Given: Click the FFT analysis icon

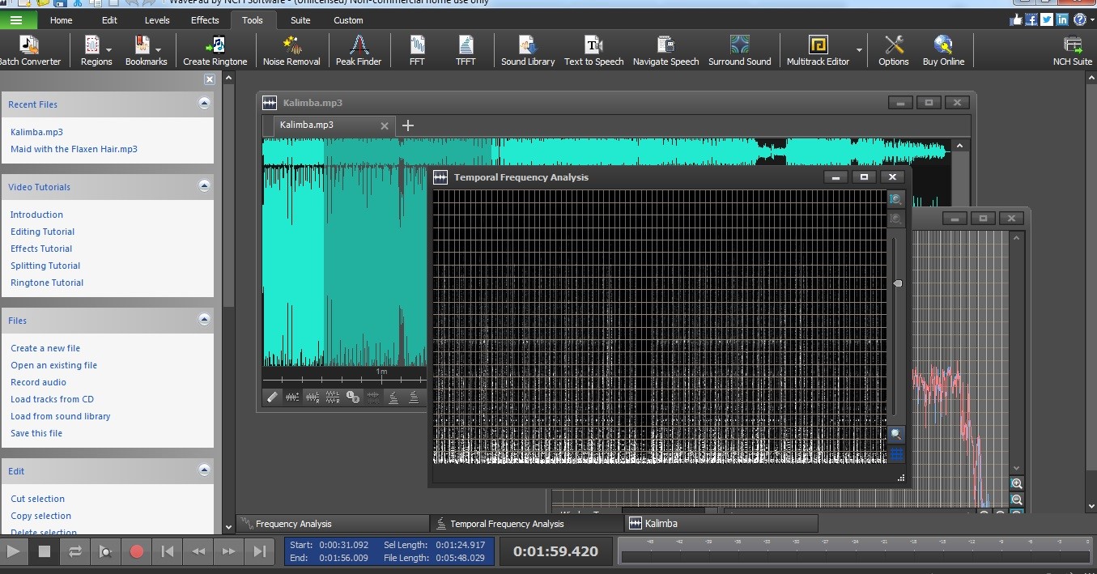Looking at the screenshot, I should [417, 50].
